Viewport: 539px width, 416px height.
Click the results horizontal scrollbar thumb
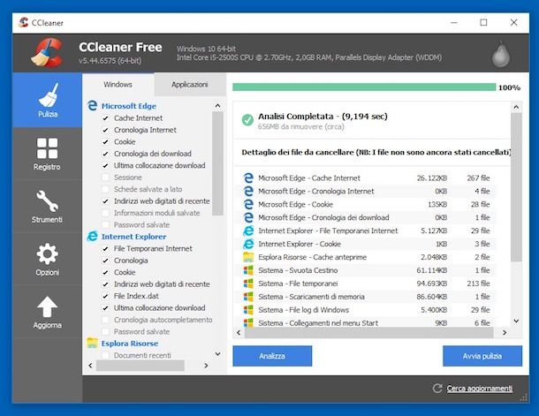368,332
